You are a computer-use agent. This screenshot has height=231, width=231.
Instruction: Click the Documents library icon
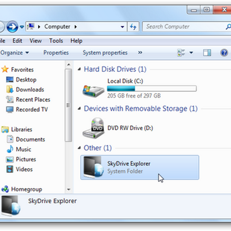(x=10, y=139)
